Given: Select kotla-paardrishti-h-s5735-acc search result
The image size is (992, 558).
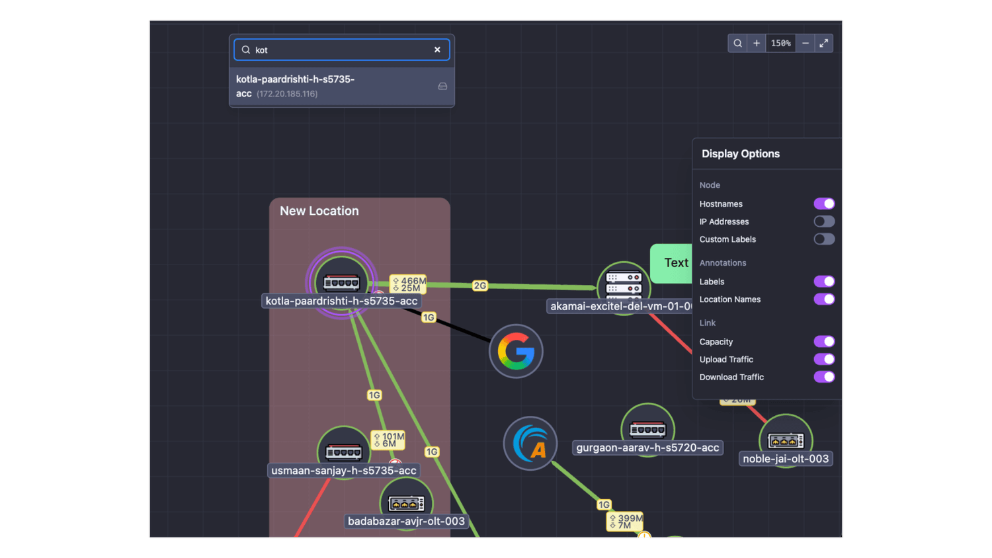Looking at the screenshot, I should point(342,86).
